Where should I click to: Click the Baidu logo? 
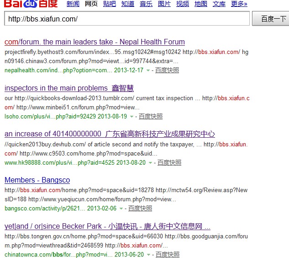[31, 4]
